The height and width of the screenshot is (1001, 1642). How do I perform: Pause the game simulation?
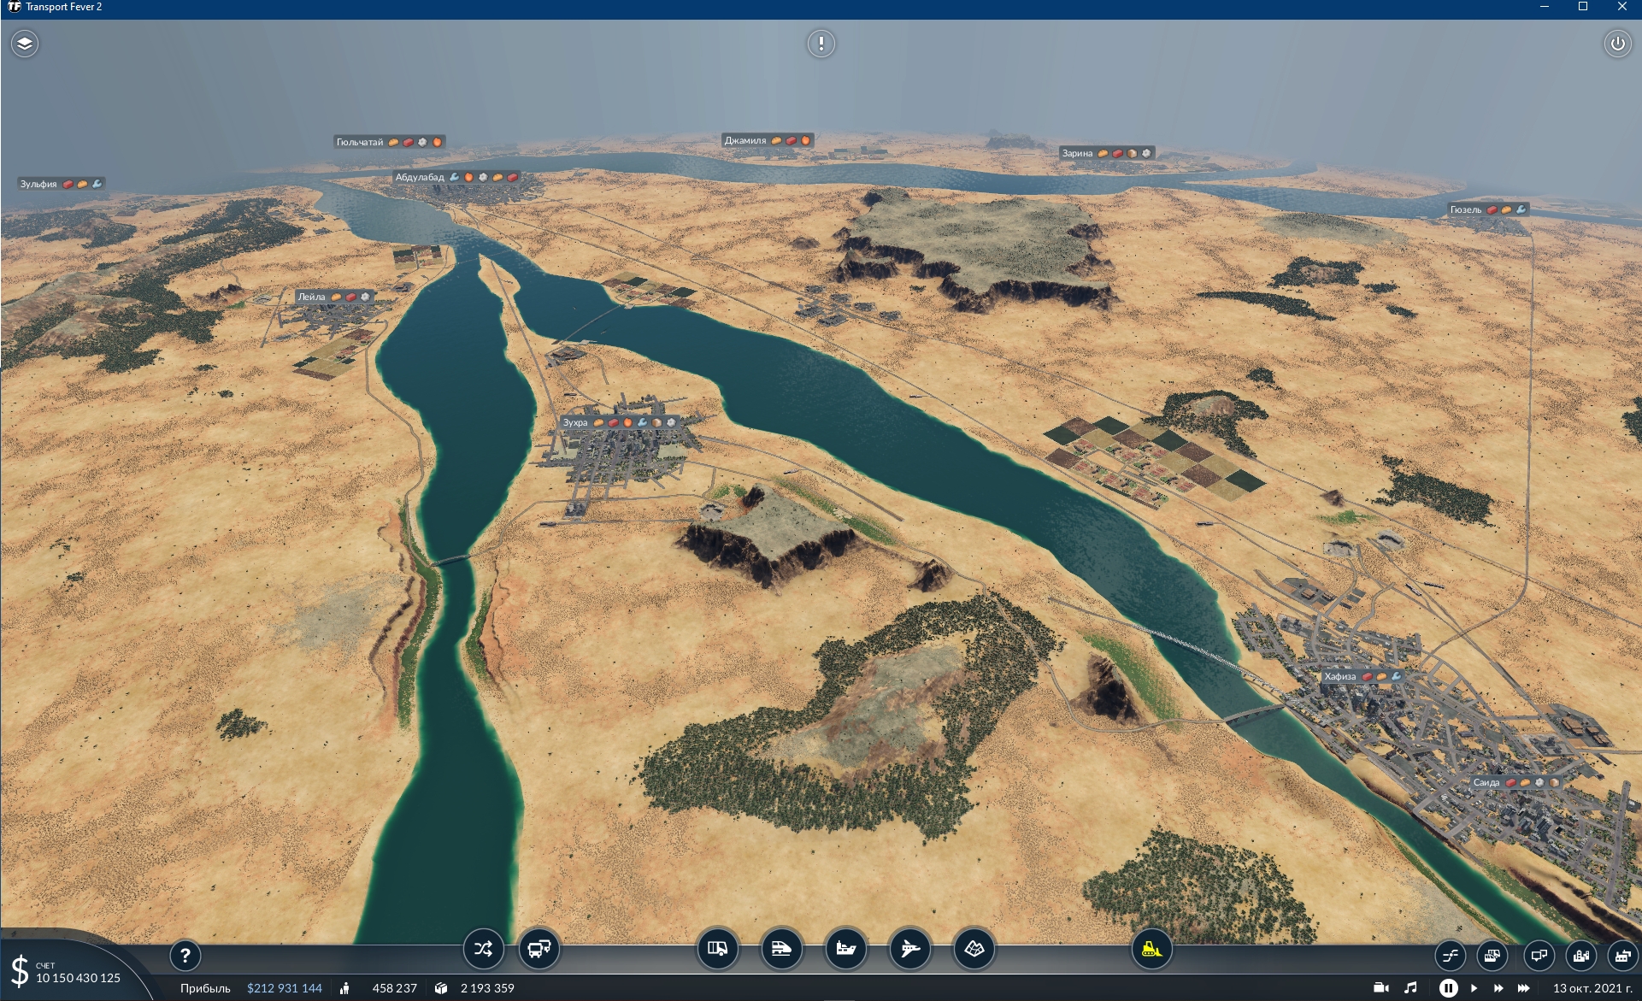click(1448, 987)
